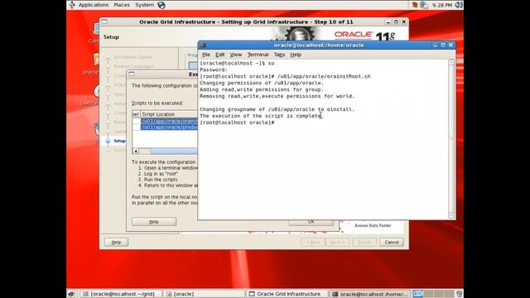Click the package update notification icon in the panel

(415, 5)
